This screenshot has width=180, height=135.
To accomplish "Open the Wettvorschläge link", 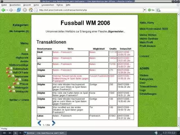I will (19, 65).
